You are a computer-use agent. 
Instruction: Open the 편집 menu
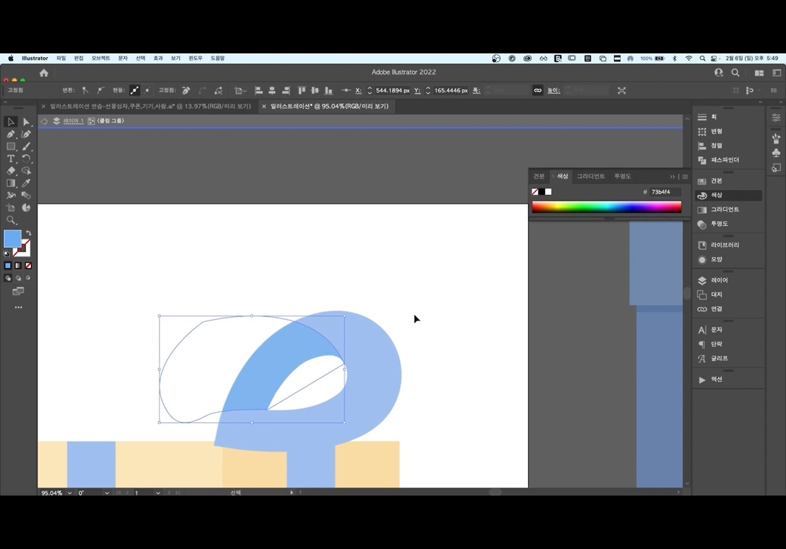79,58
